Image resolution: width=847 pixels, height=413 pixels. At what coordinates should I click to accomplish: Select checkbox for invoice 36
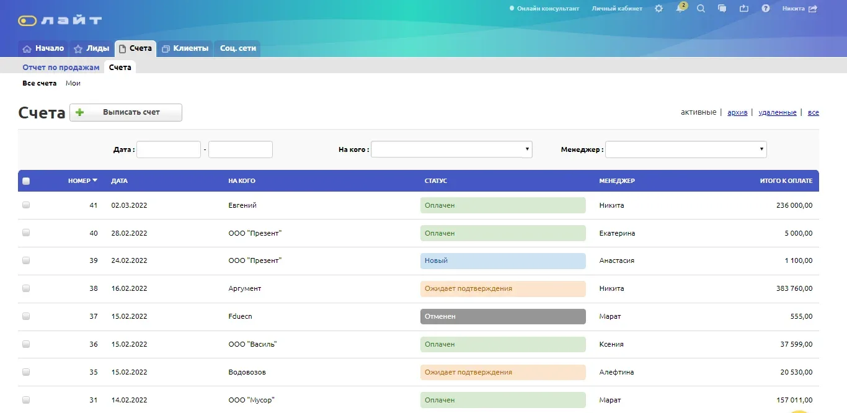[x=26, y=344]
